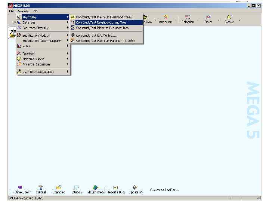The image size is (269, 202).
Task: Expand Substitution Models submenu arrow
Action: click(68, 35)
